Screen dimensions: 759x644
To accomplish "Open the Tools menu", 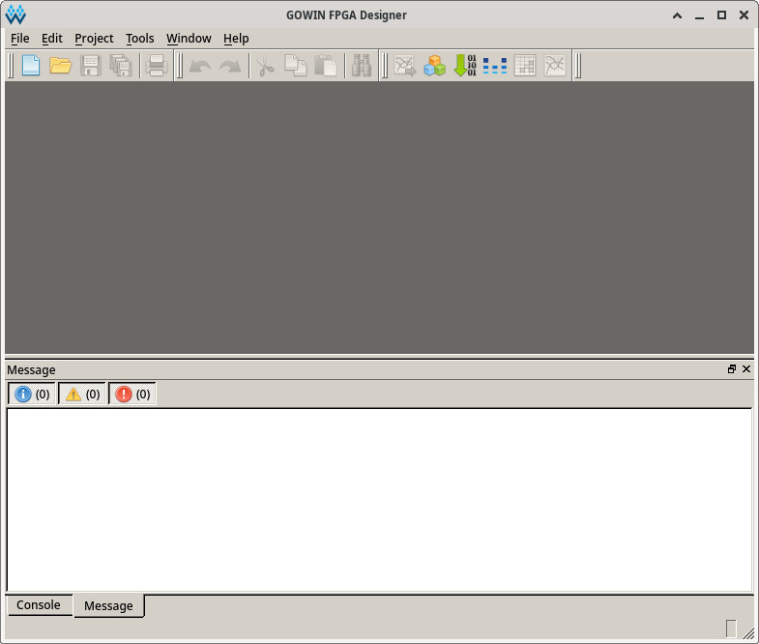I will [140, 39].
